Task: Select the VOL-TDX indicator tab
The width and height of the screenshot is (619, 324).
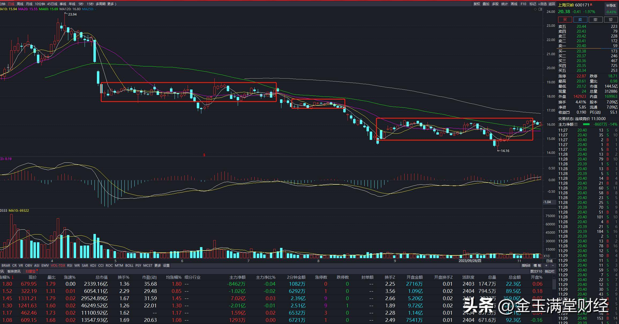Action: [58, 266]
